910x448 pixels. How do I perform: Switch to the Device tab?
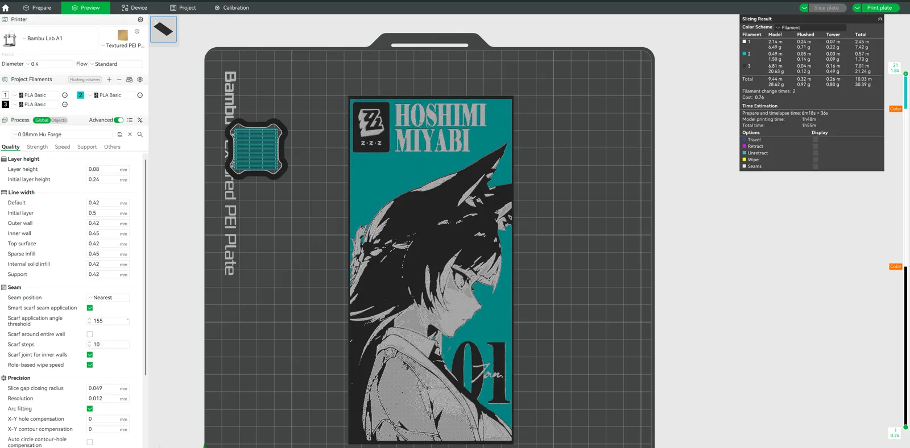point(134,8)
